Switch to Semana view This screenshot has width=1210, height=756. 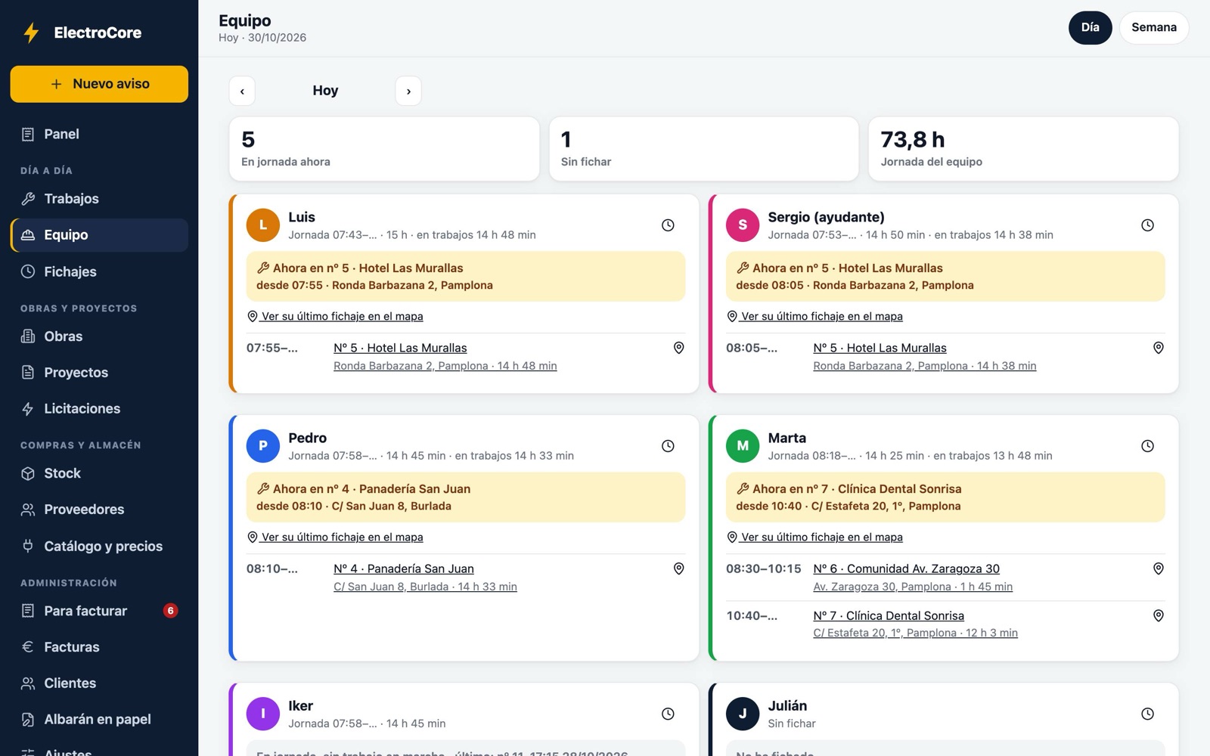coord(1153,27)
